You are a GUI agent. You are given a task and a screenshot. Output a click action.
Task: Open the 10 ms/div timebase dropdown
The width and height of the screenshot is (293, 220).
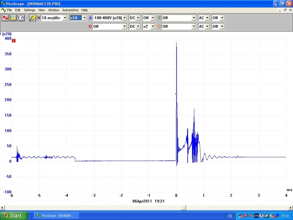coord(65,18)
